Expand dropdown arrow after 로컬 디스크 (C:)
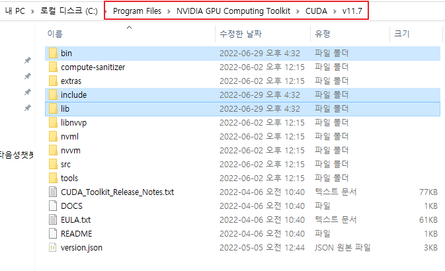This screenshot has height=271, width=445. [x=106, y=11]
